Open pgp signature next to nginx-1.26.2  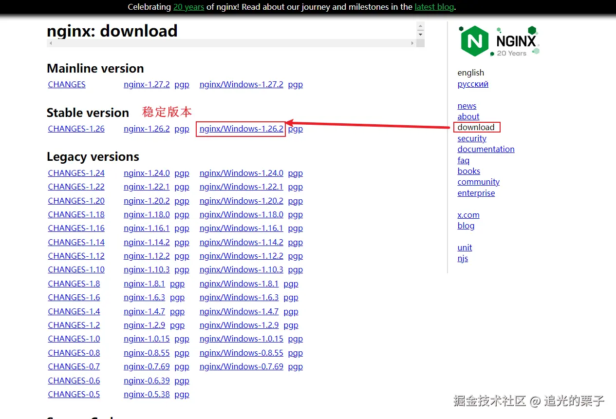[182, 129]
